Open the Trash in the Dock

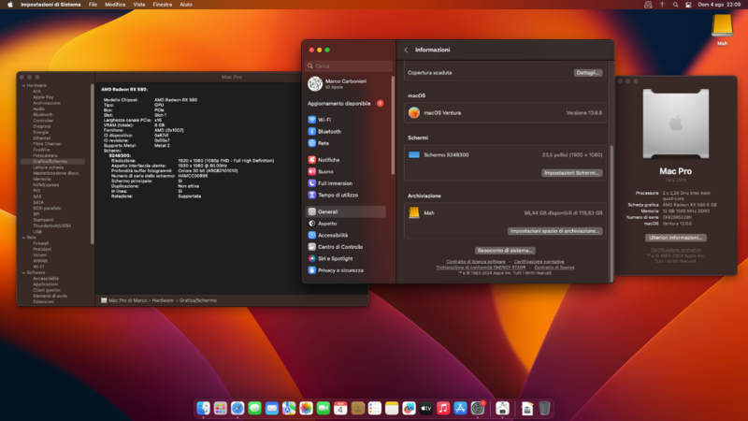tap(544, 408)
